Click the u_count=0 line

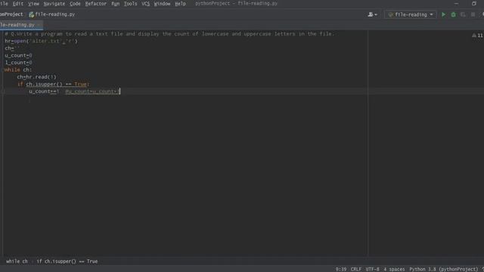18,55
